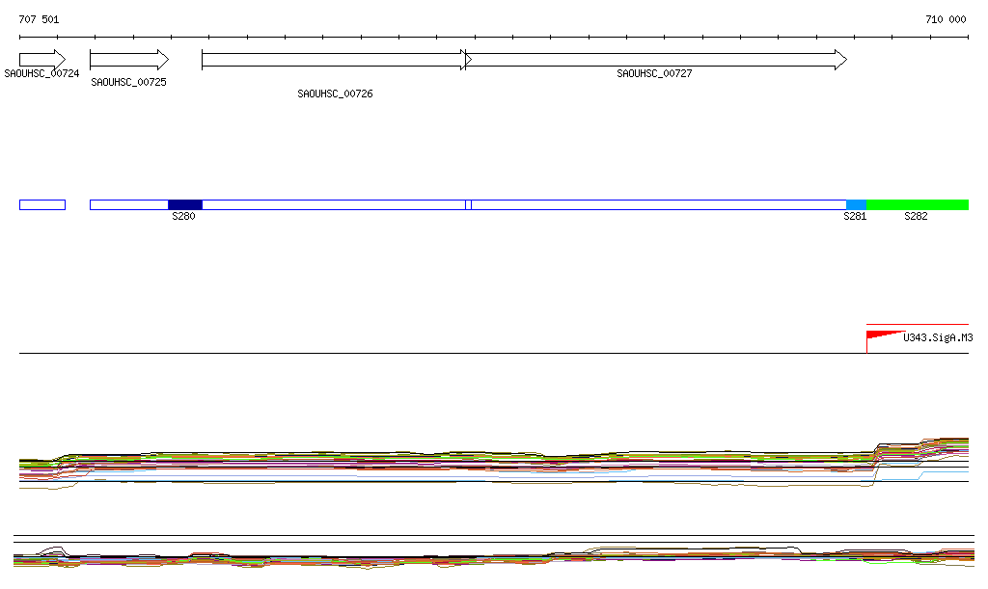
Task: Click the white segment box left of S281
Action: tap(656, 204)
